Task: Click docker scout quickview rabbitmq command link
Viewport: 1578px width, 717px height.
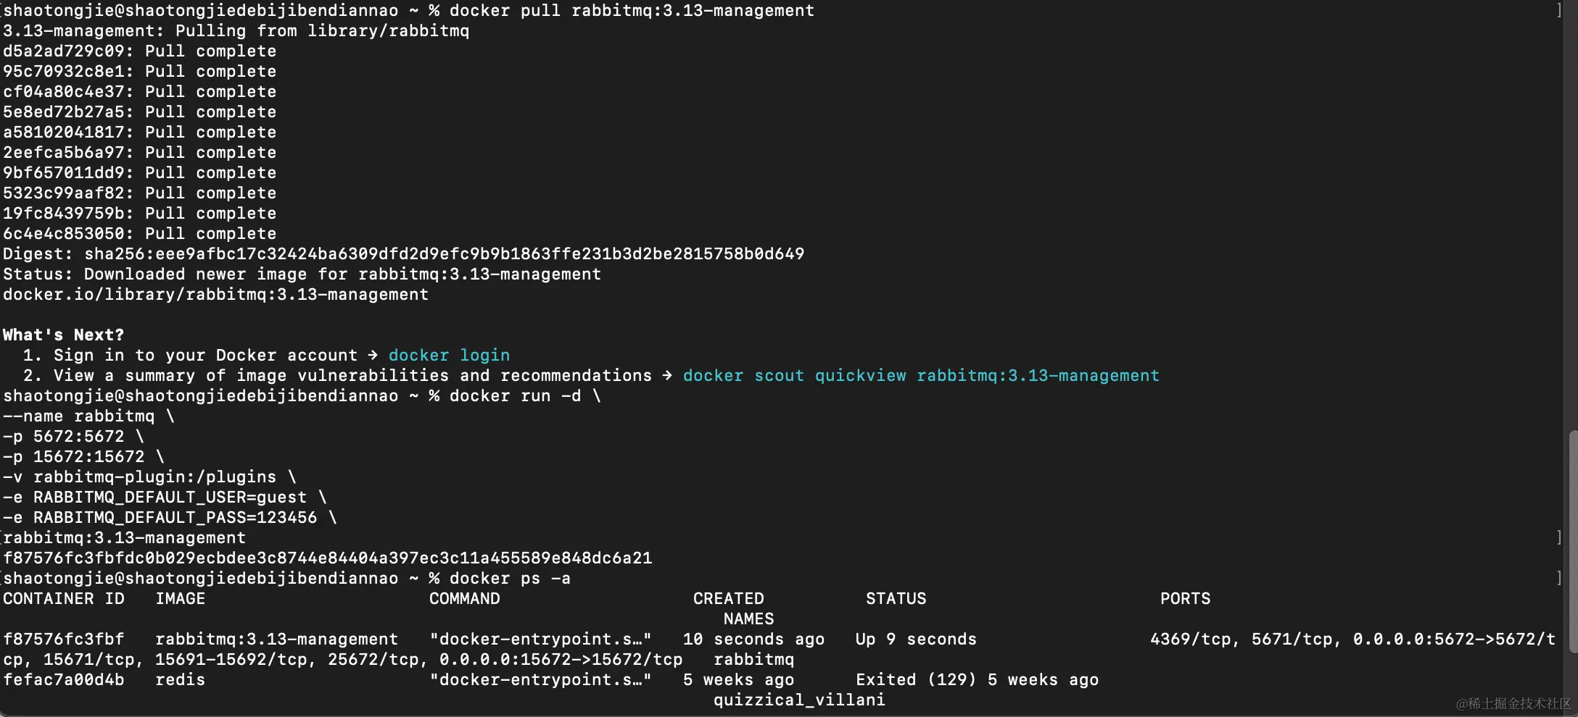Action: point(921,375)
